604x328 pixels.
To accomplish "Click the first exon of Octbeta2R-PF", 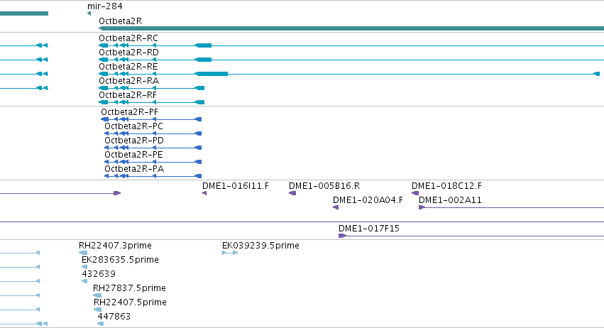I will (x=104, y=119).
